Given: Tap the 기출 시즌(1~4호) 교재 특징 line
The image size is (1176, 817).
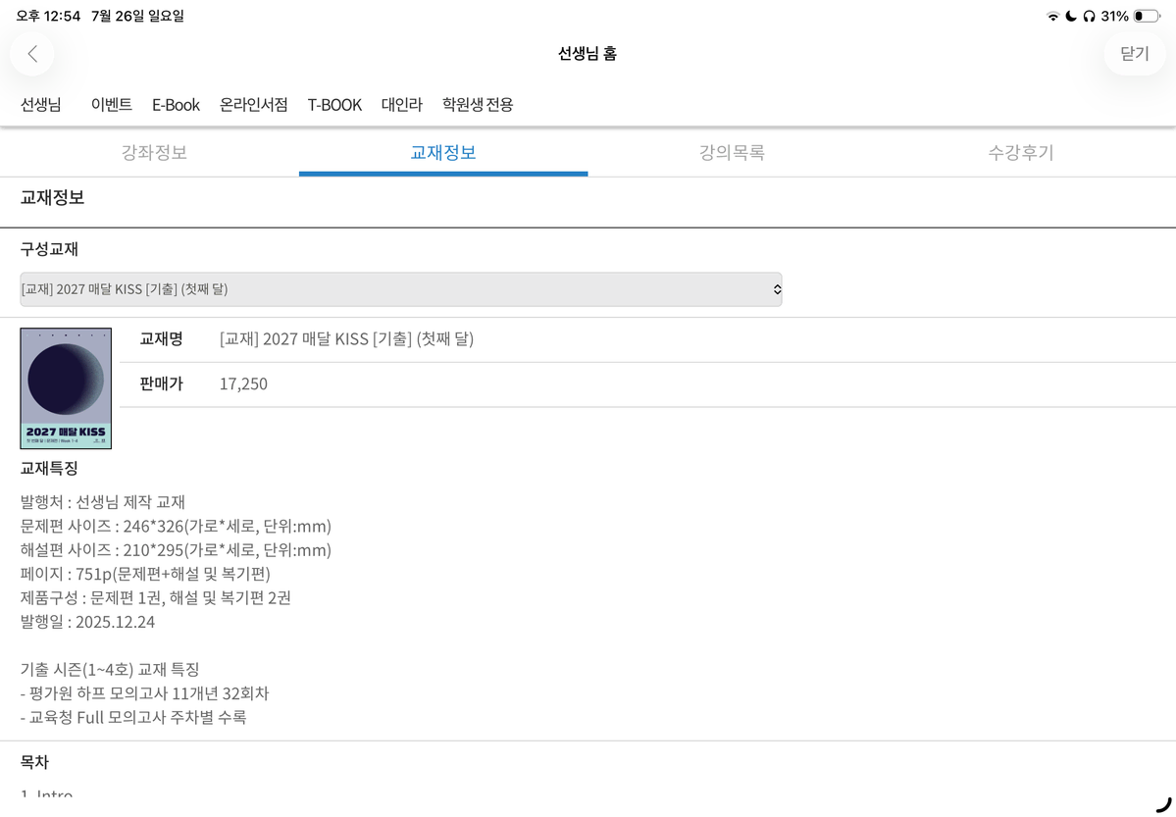Looking at the screenshot, I should tap(110, 669).
